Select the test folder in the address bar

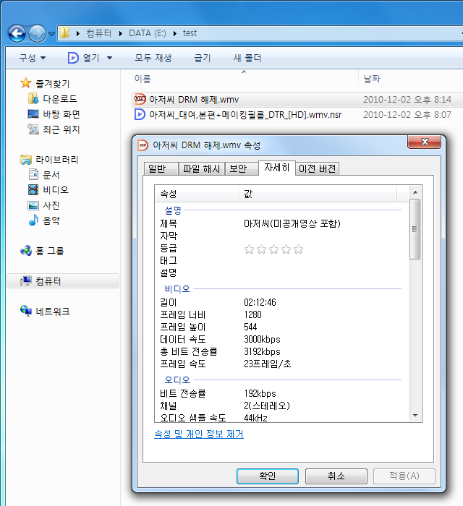pyautogui.click(x=190, y=33)
